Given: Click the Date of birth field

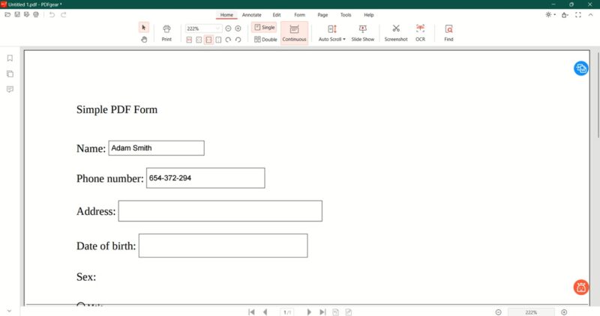Looking at the screenshot, I should click(x=223, y=246).
